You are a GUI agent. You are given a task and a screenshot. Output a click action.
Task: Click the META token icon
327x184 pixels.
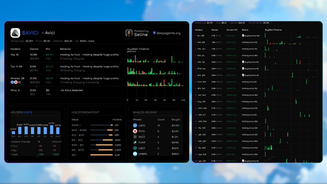pyautogui.click(x=135, y=131)
